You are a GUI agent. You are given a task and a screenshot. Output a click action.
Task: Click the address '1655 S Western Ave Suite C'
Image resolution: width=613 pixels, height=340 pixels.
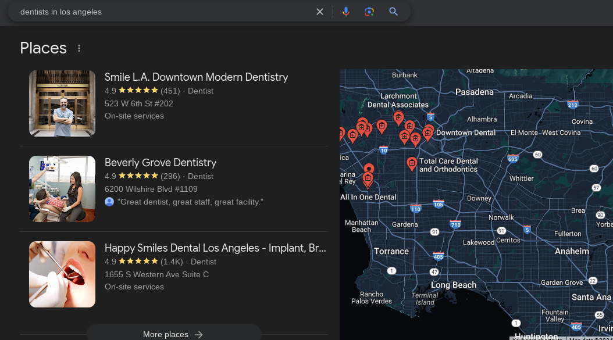pyautogui.click(x=156, y=275)
